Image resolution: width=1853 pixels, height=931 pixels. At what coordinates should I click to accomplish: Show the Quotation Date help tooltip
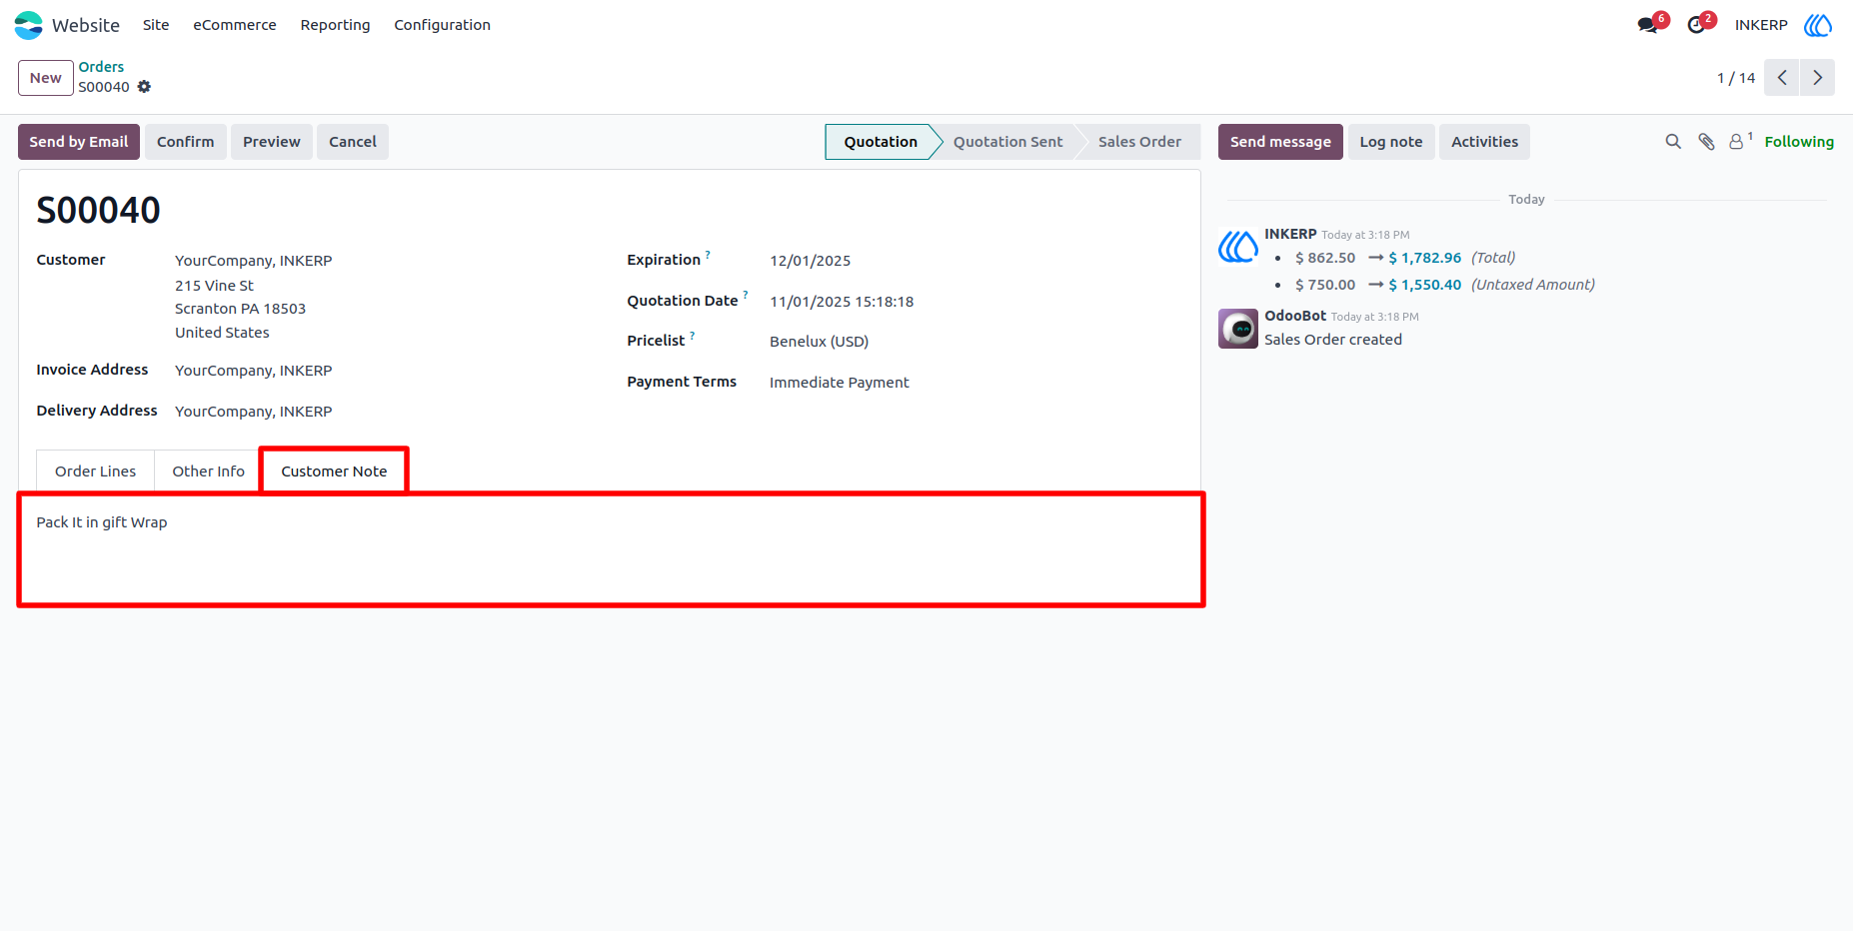[746, 295]
